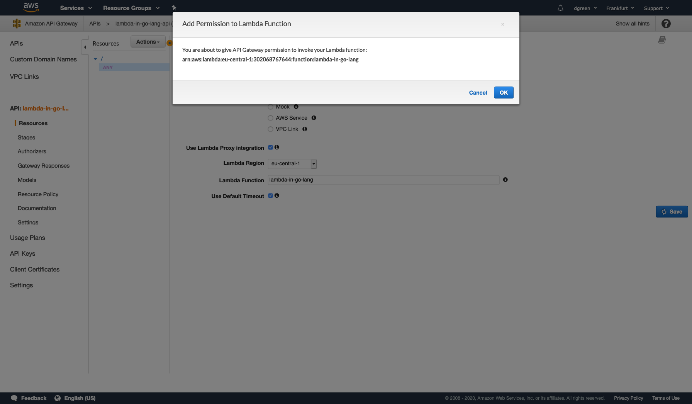
Task: Open Models section
Action: [27, 180]
